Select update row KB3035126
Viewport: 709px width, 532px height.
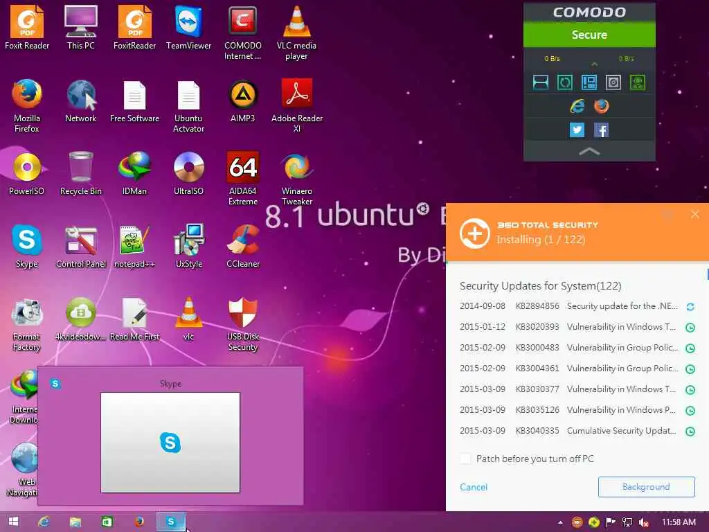click(x=577, y=410)
